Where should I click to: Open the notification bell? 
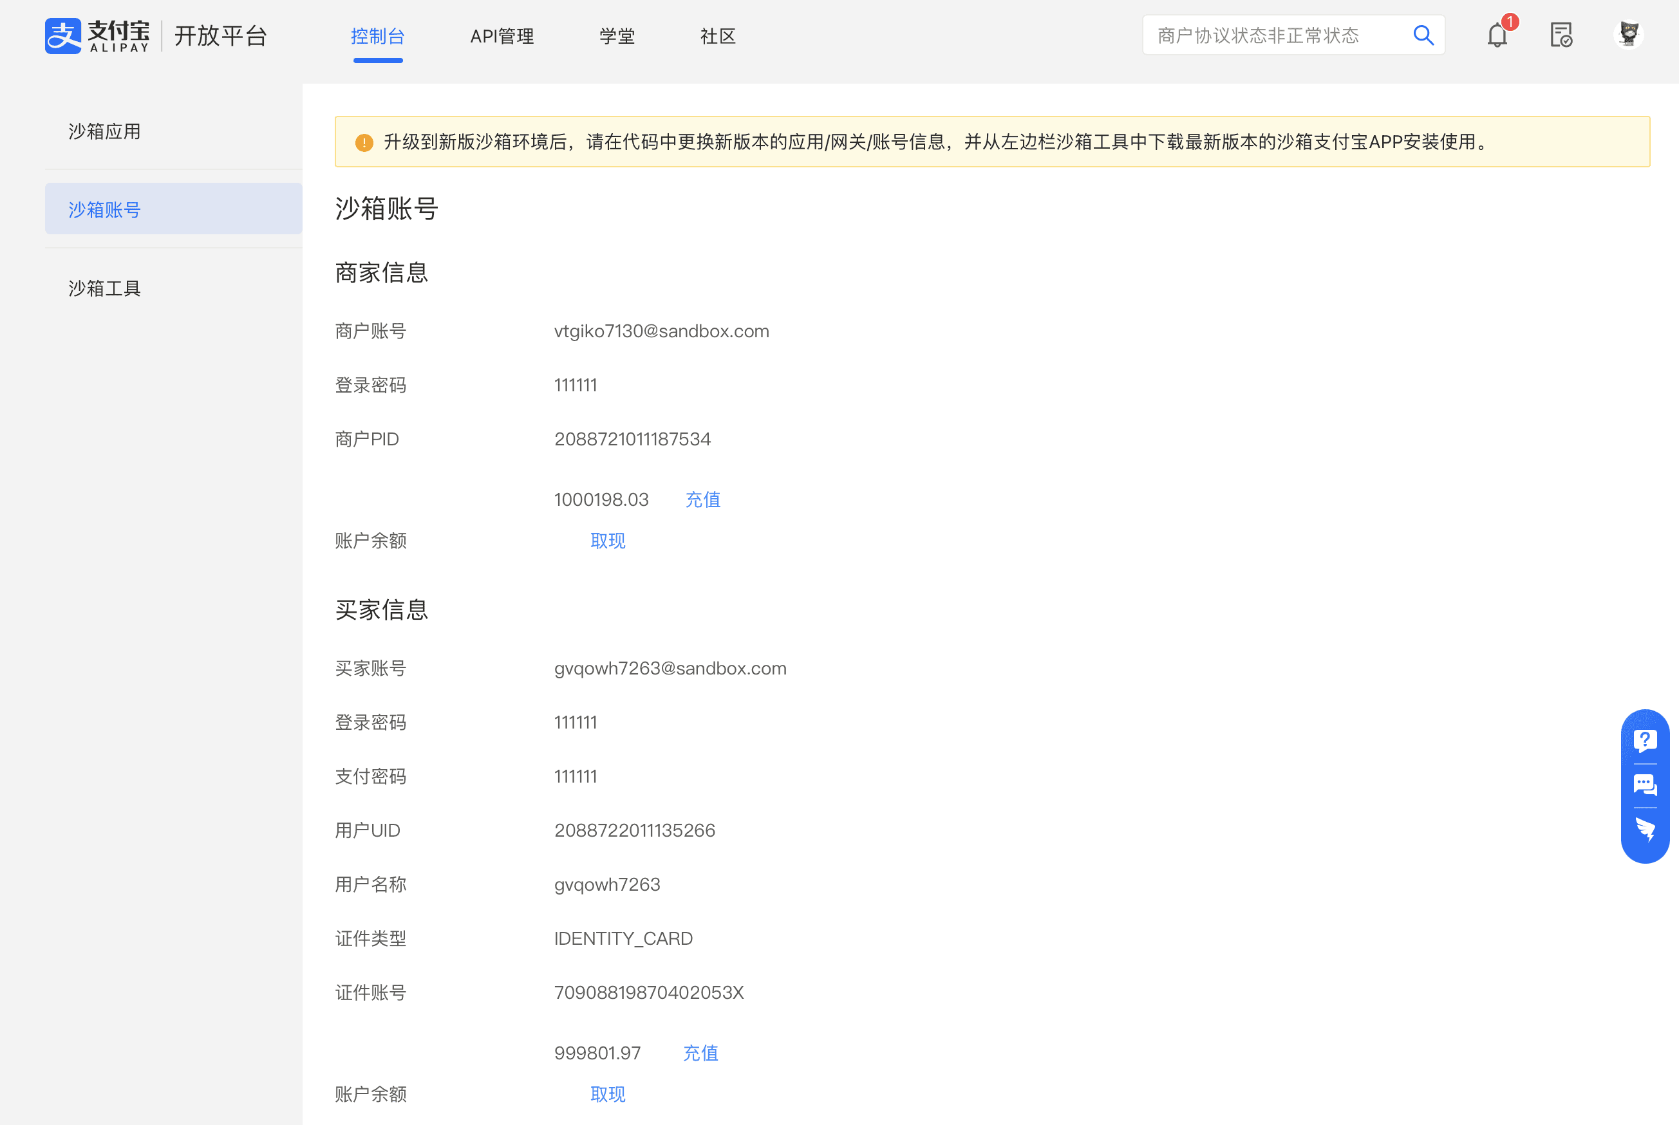1497,35
